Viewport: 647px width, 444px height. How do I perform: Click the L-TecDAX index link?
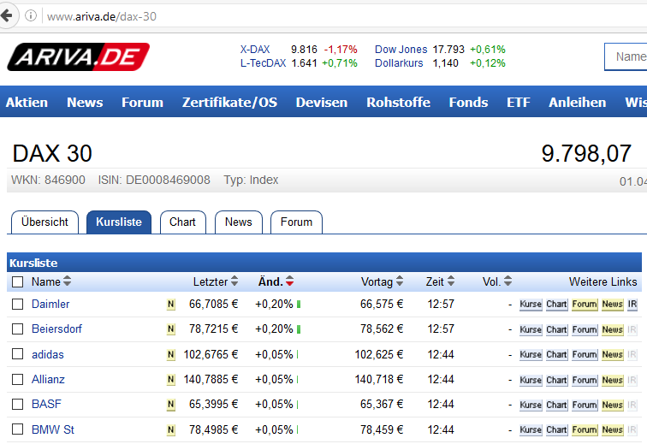click(x=263, y=63)
